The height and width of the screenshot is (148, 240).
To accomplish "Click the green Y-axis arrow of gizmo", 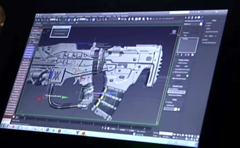I will 65,97.
